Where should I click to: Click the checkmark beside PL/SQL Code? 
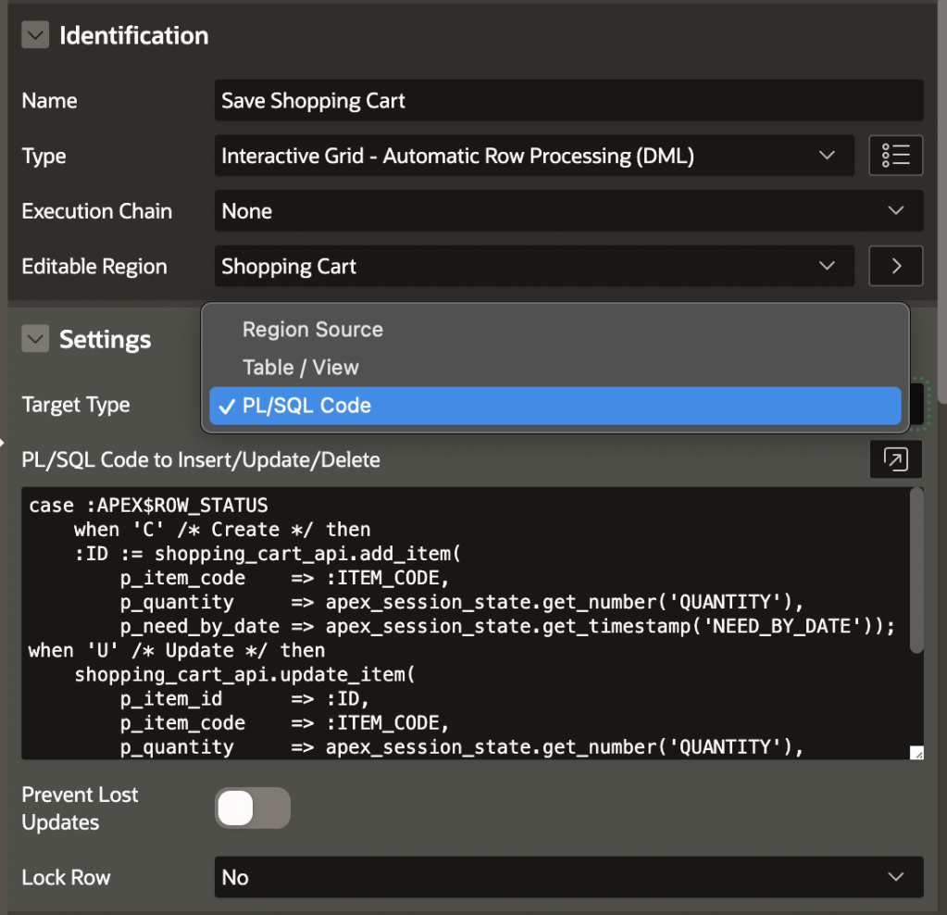click(228, 405)
